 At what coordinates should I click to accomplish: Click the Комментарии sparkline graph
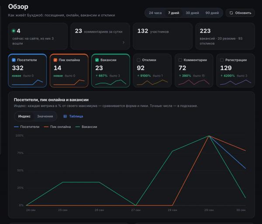point(194,82)
